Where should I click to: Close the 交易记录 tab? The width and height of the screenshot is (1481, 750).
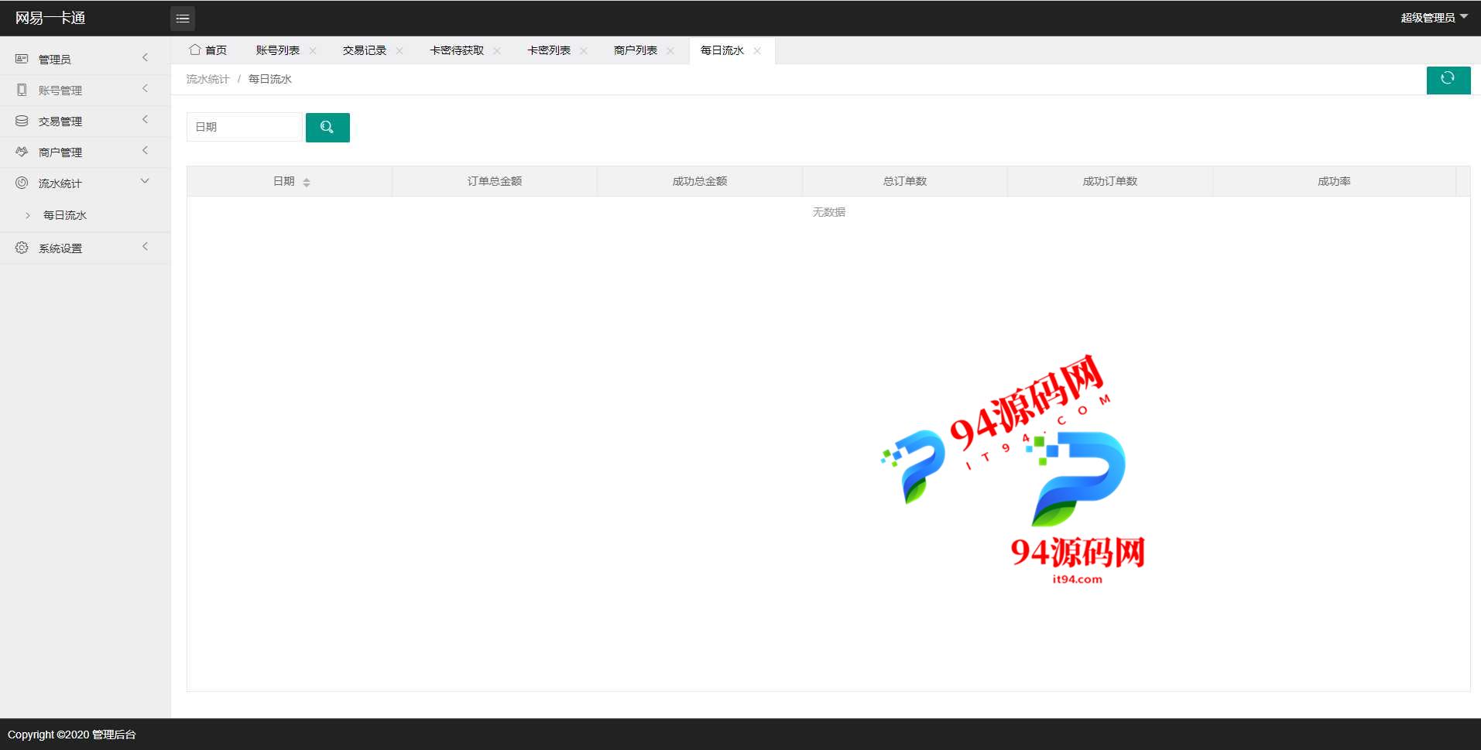click(399, 50)
